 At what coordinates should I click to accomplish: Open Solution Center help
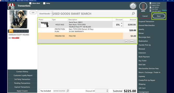coord(155,3)
